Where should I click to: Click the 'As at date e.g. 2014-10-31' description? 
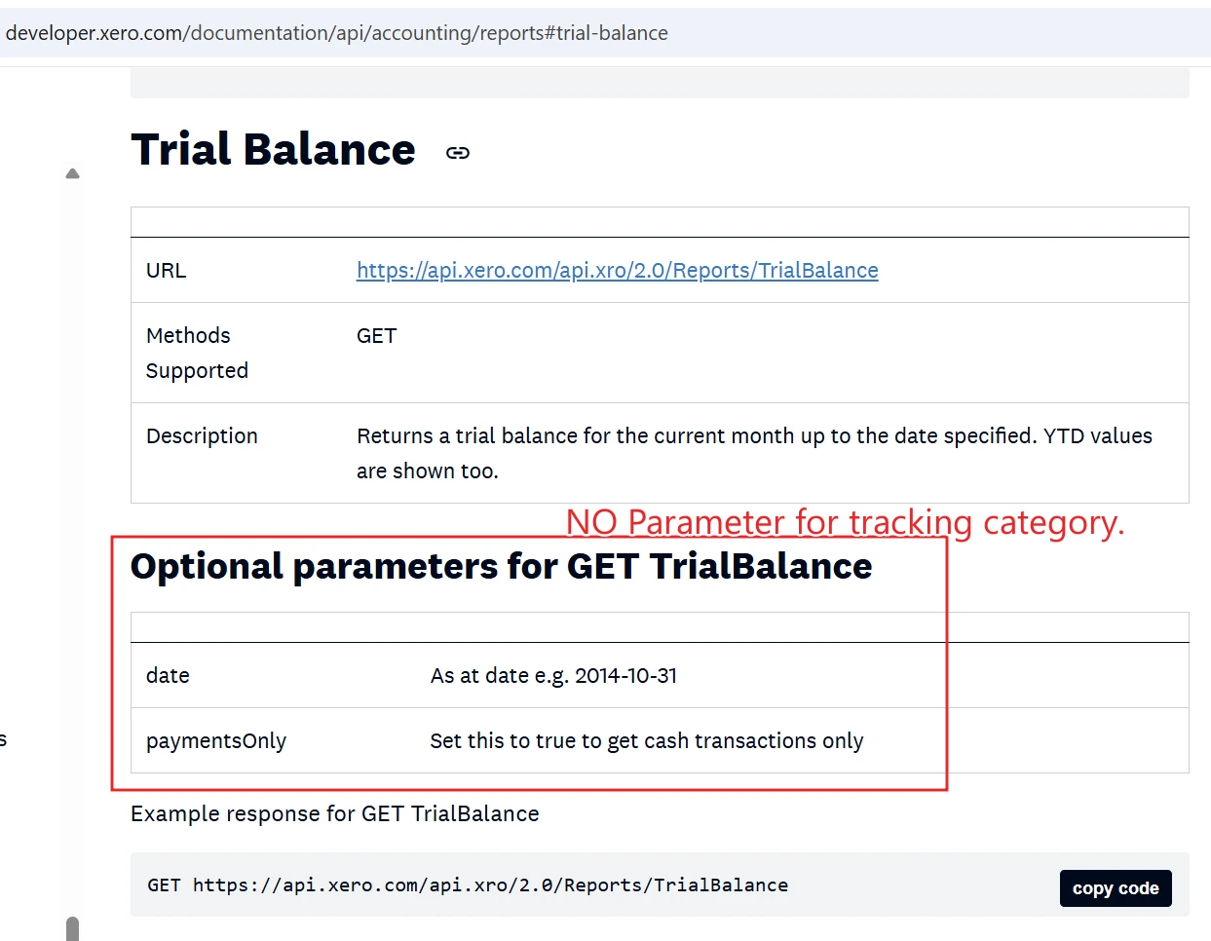553,676
